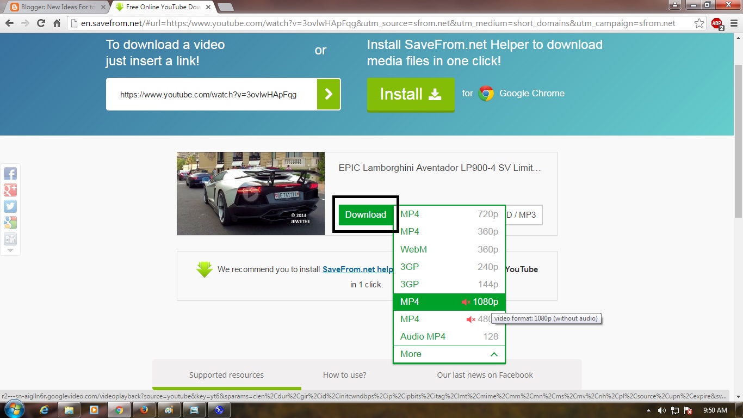
Task: Close the Free Online YouTube Download tab
Action: coord(208,7)
